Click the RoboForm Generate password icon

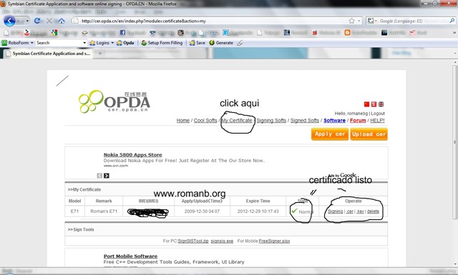(221, 43)
